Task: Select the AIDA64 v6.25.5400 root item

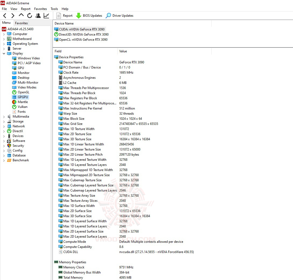Action: (18, 29)
